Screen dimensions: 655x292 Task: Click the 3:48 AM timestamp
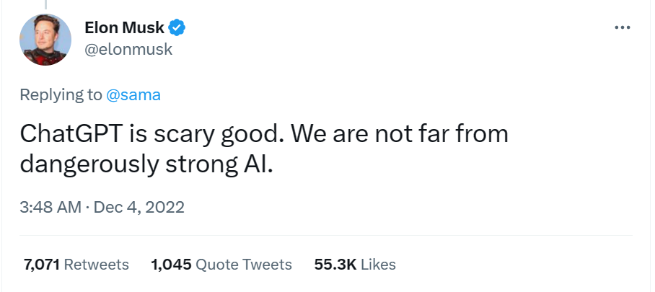(x=50, y=208)
